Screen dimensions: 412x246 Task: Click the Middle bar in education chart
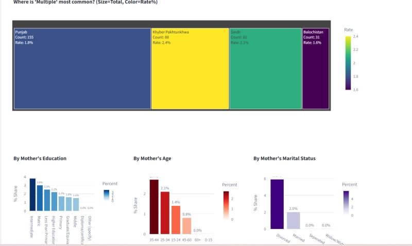(x=76, y=204)
